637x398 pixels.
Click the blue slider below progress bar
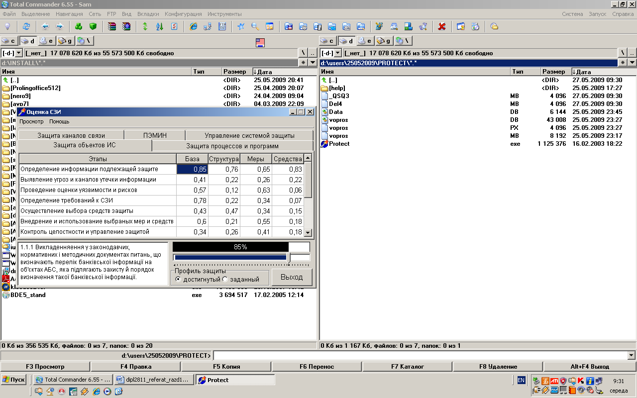pyautogui.click(x=230, y=257)
